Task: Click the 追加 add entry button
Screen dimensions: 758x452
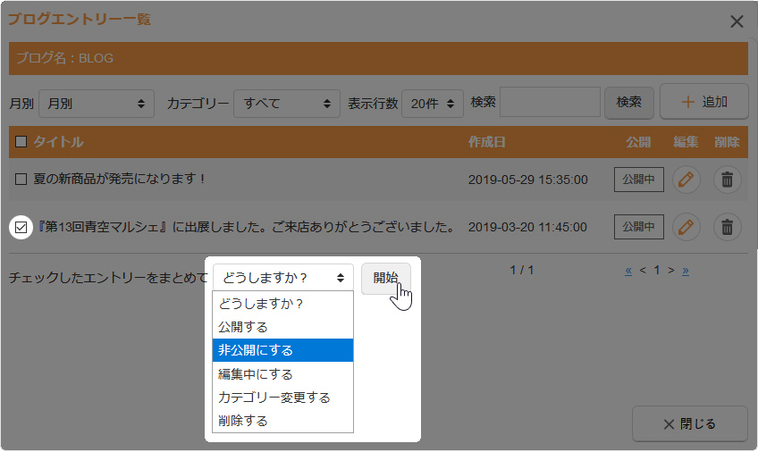Action: [703, 102]
